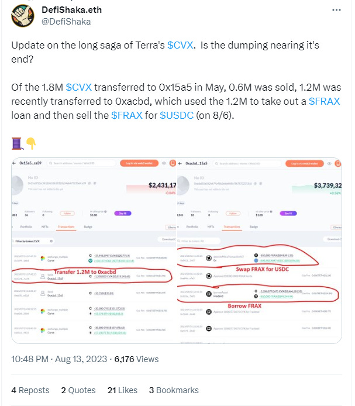Click the purple Say Hi button in left panel
The width and height of the screenshot is (355, 406).
[x=123, y=214]
